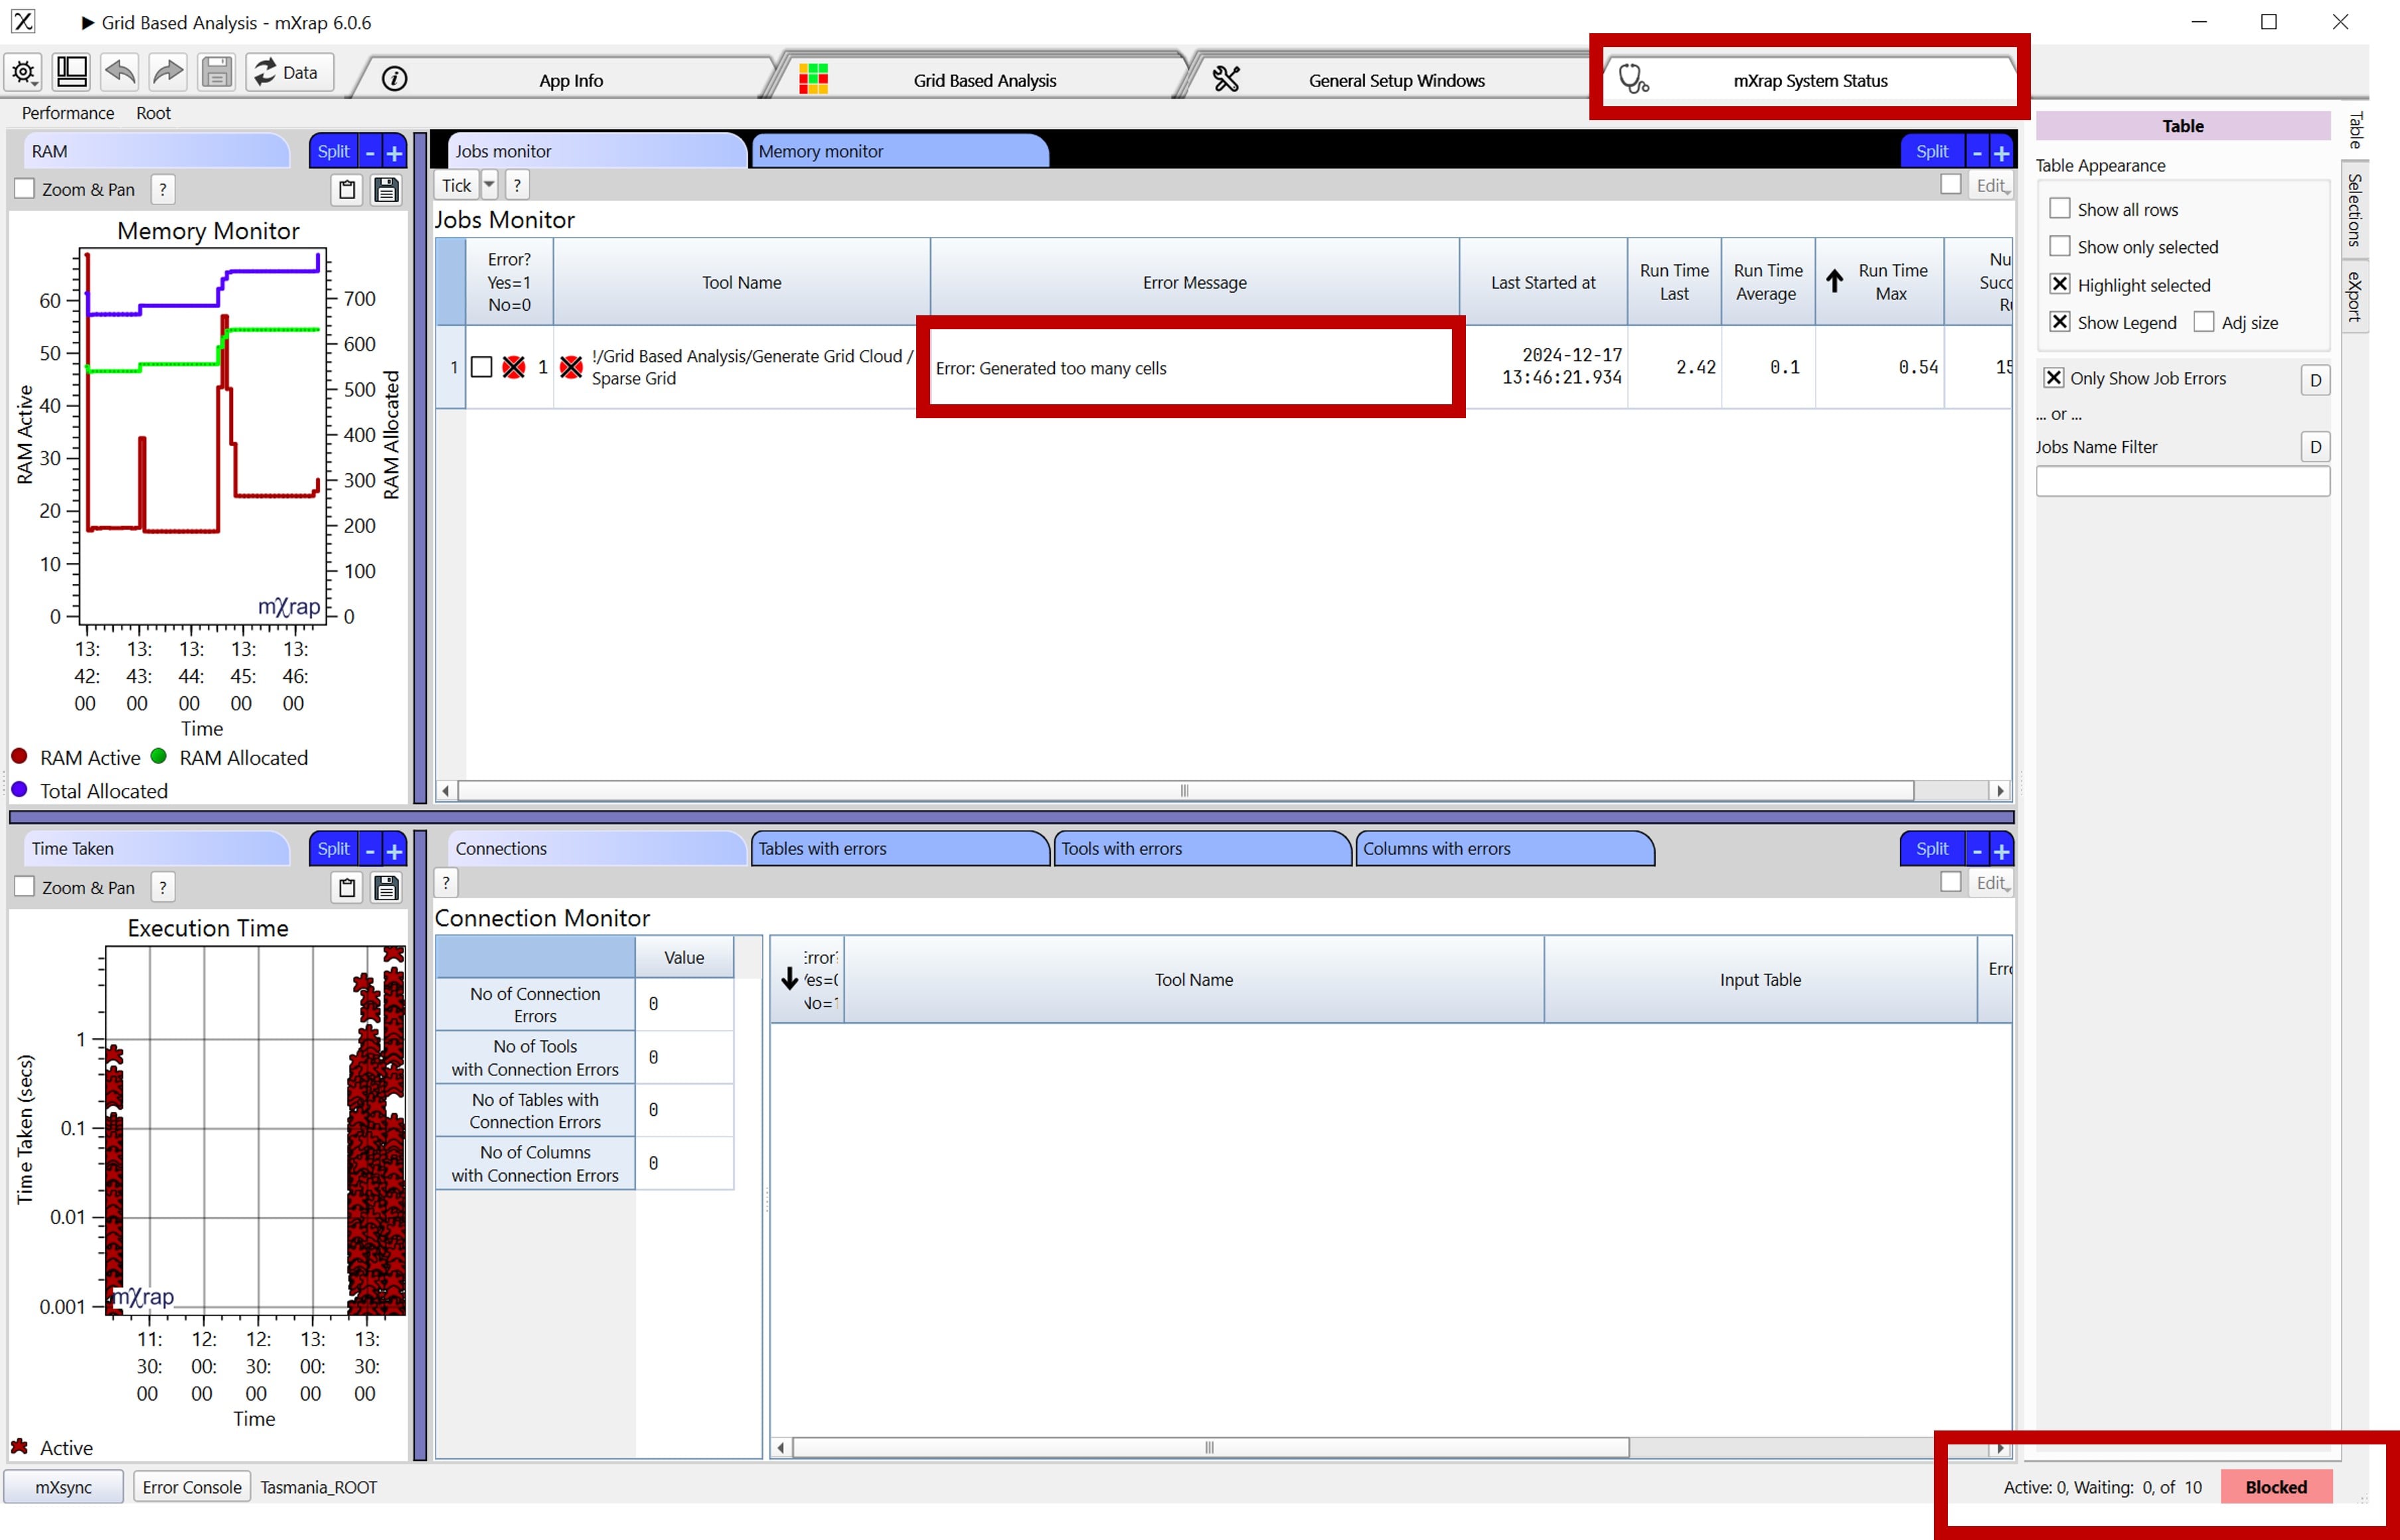The width and height of the screenshot is (2400, 1540).
Task: Open the Performance menu
Action: (x=67, y=113)
